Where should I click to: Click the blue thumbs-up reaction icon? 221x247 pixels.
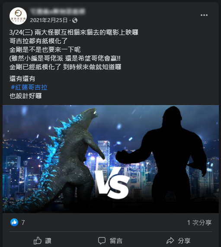[x=14, y=222]
